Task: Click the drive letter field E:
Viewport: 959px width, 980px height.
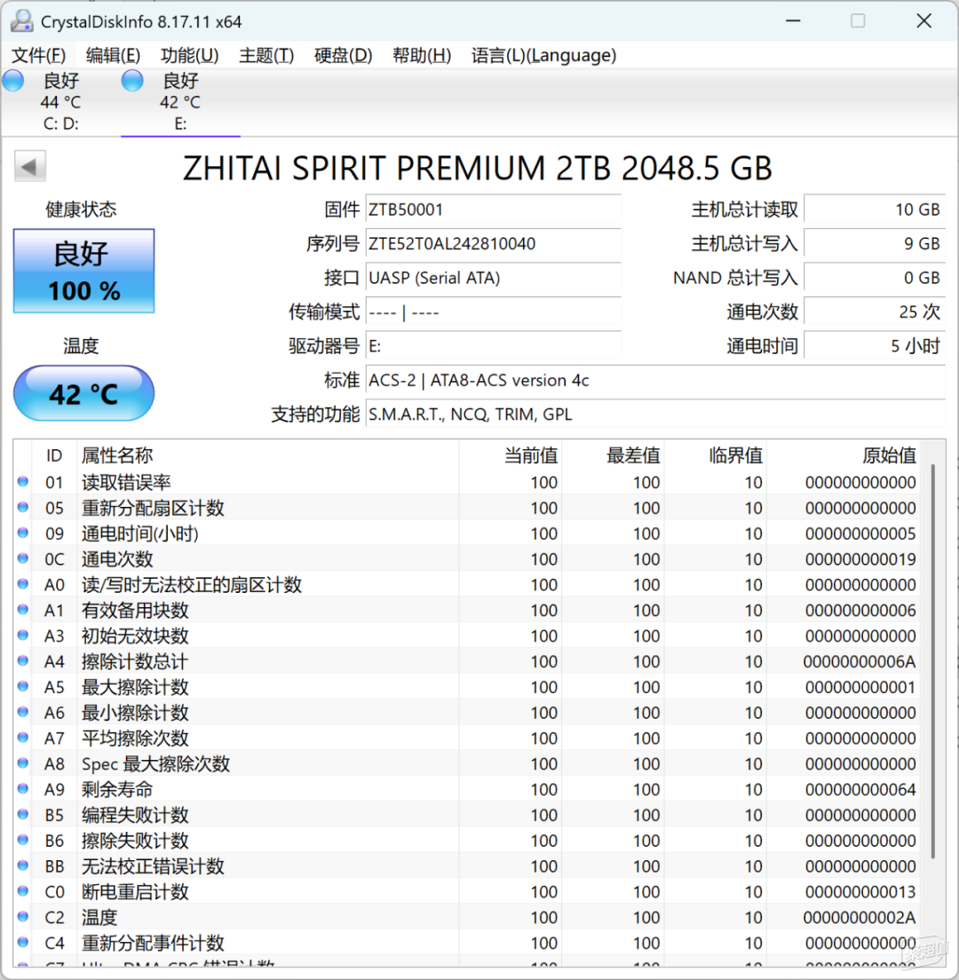Action: (493, 346)
